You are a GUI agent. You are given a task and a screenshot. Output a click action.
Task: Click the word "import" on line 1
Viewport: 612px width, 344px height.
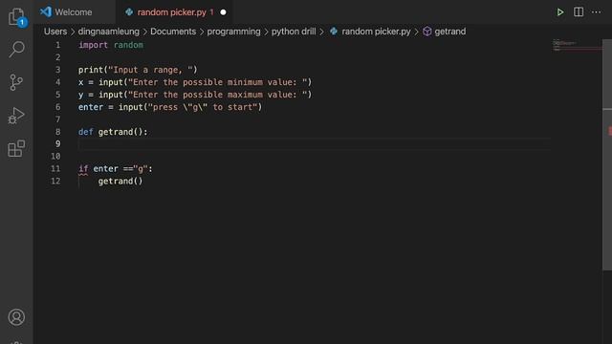(x=93, y=45)
